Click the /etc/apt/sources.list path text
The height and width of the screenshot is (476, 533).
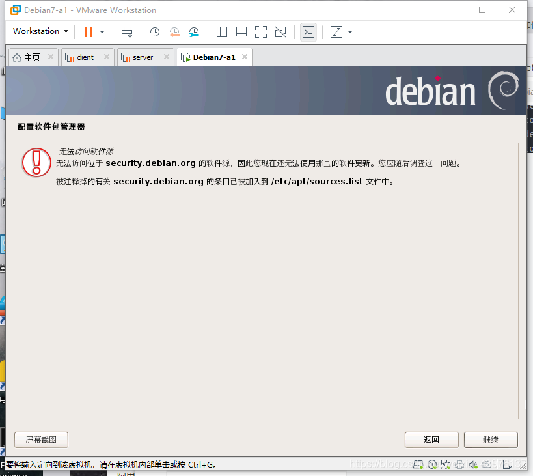(x=317, y=182)
